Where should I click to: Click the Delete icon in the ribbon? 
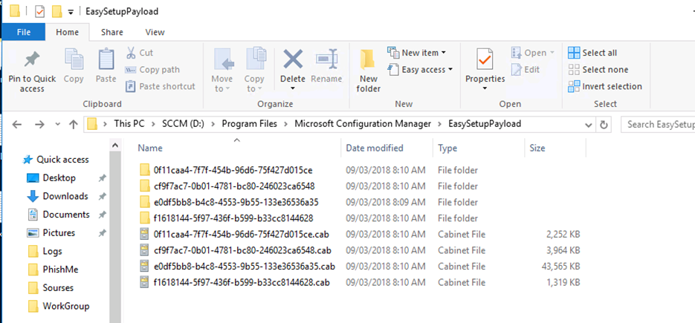pyautogui.click(x=293, y=59)
